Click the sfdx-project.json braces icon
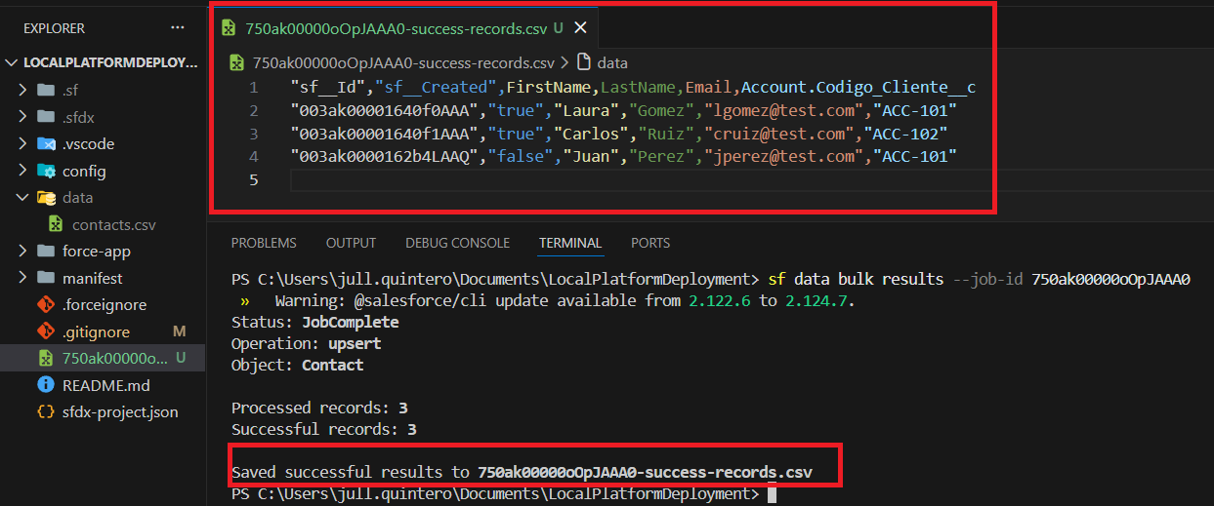Screen dimensions: 1214x506 pos(46,411)
